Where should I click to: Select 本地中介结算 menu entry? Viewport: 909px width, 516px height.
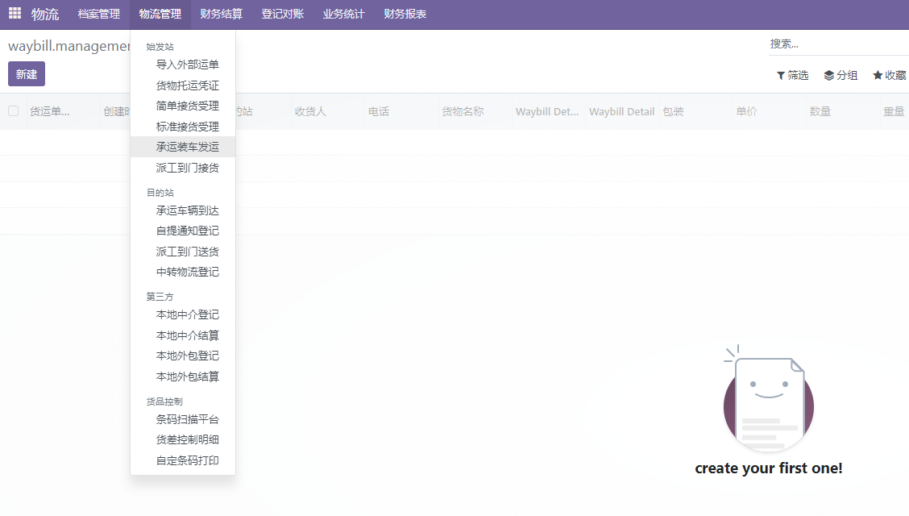tap(187, 335)
